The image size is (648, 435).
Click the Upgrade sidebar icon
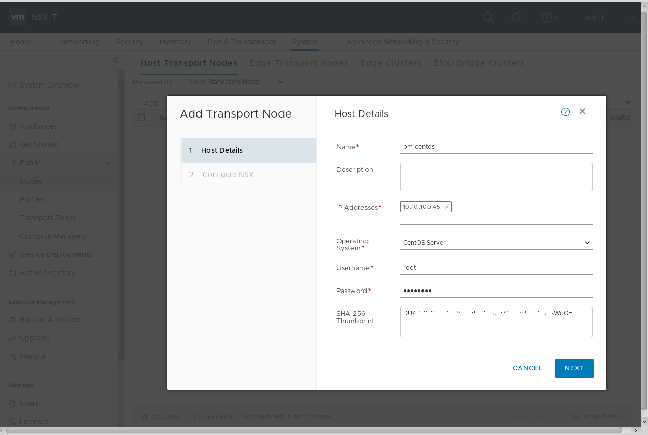[x=13, y=338]
